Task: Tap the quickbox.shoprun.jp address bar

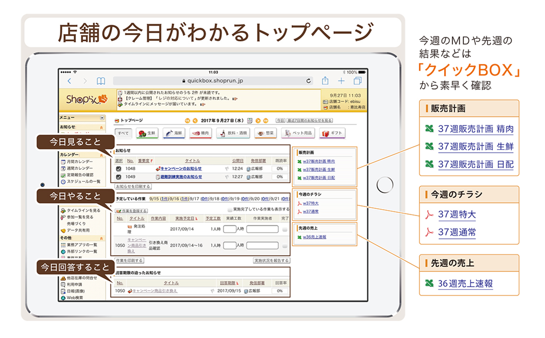Action: [213, 81]
